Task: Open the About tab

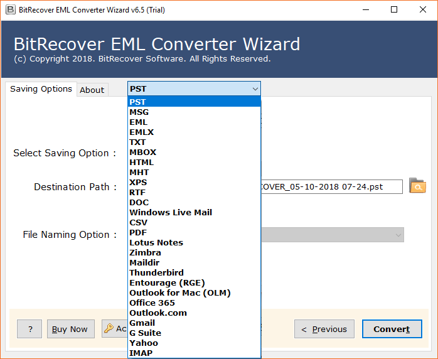Action: pyautogui.click(x=92, y=90)
